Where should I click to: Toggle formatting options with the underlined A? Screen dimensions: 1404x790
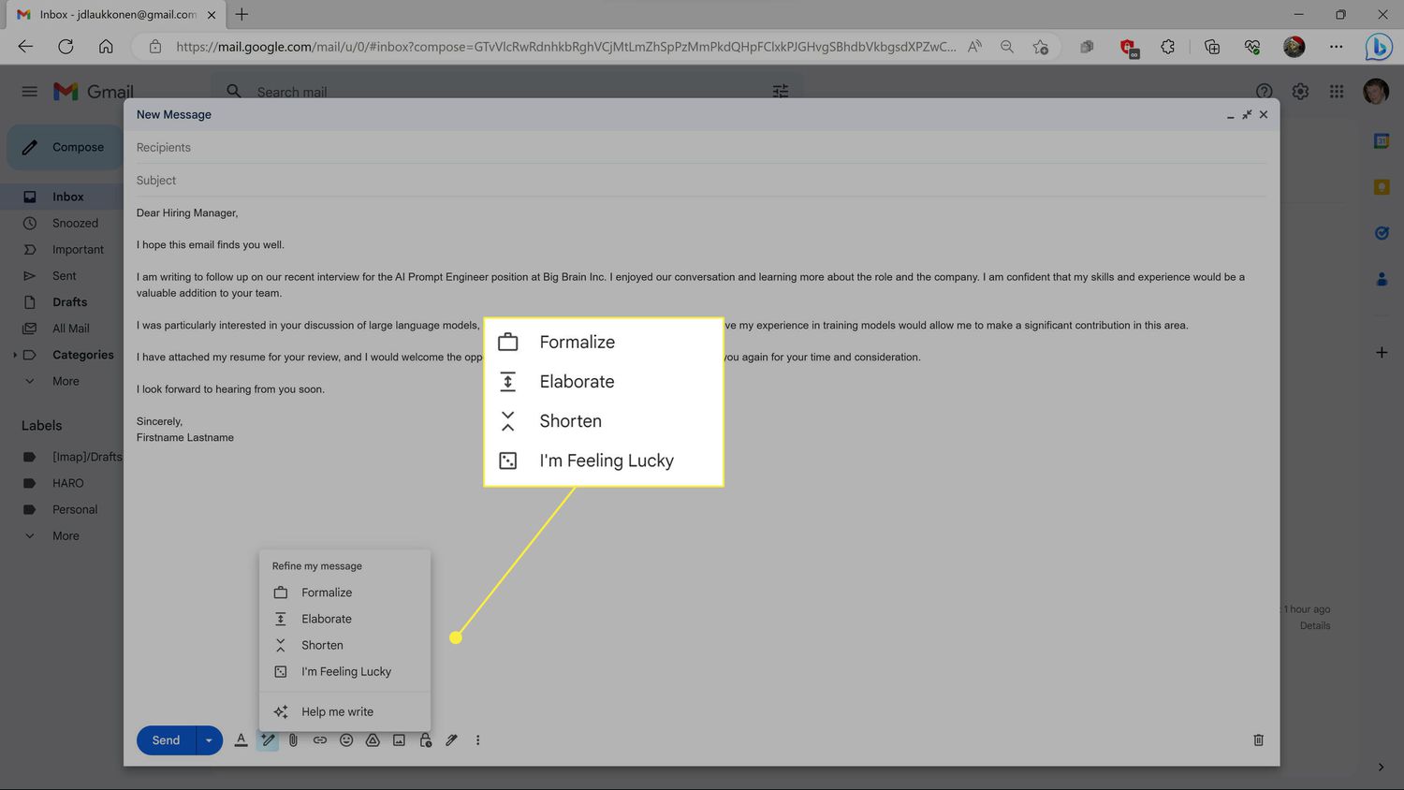tap(241, 740)
